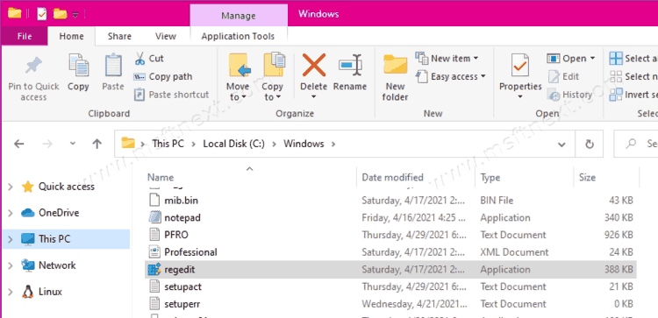Click the Copy to folder icon
Image resolution: width=658 pixels, height=318 pixels.
click(x=275, y=65)
